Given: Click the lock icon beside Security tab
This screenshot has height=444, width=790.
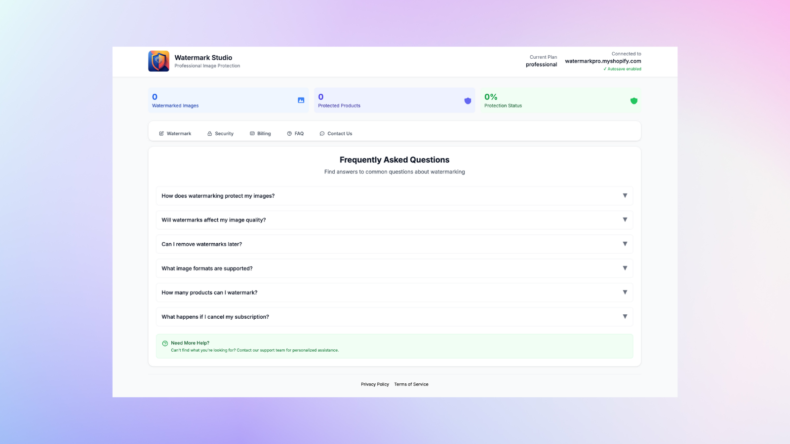Looking at the screenshot, I should [210, 134].
